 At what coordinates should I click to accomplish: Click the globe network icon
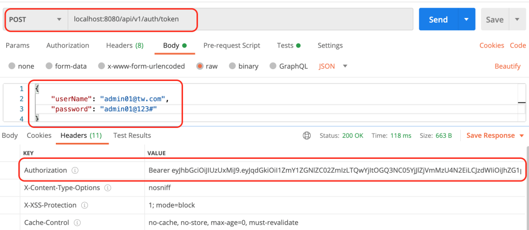tap(307, 136)
